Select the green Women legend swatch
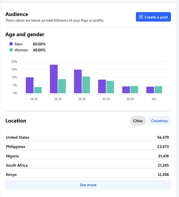Screen dimensions: 179x197 click(x=11, y=50)
